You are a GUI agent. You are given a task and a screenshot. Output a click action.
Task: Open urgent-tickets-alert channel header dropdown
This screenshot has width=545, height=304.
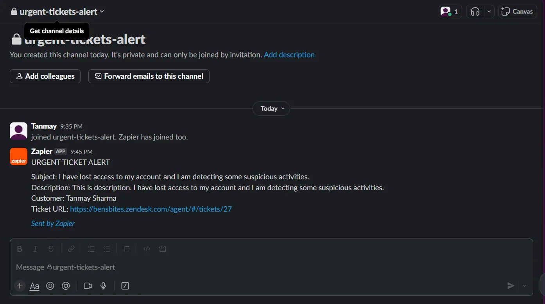[57, 12]
